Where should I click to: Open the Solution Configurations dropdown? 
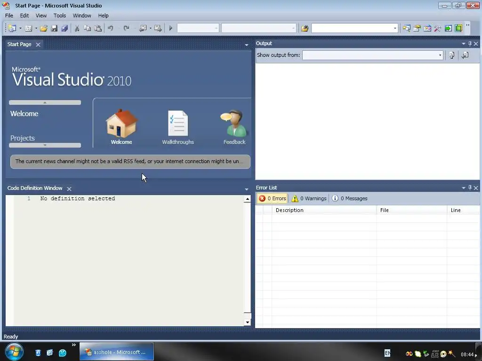tap(198, 28)
